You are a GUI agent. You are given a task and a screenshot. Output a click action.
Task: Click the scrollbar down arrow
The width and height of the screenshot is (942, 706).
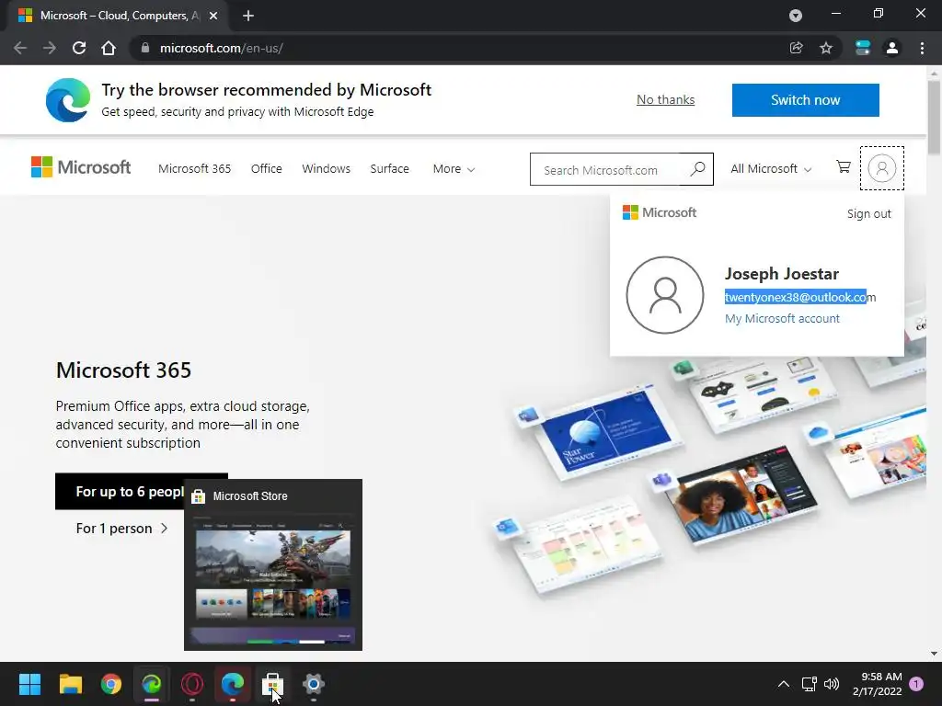tap(934, 654)
